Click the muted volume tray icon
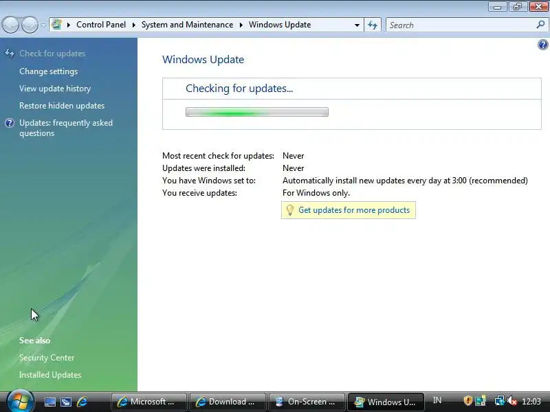 tap(512, 401)
